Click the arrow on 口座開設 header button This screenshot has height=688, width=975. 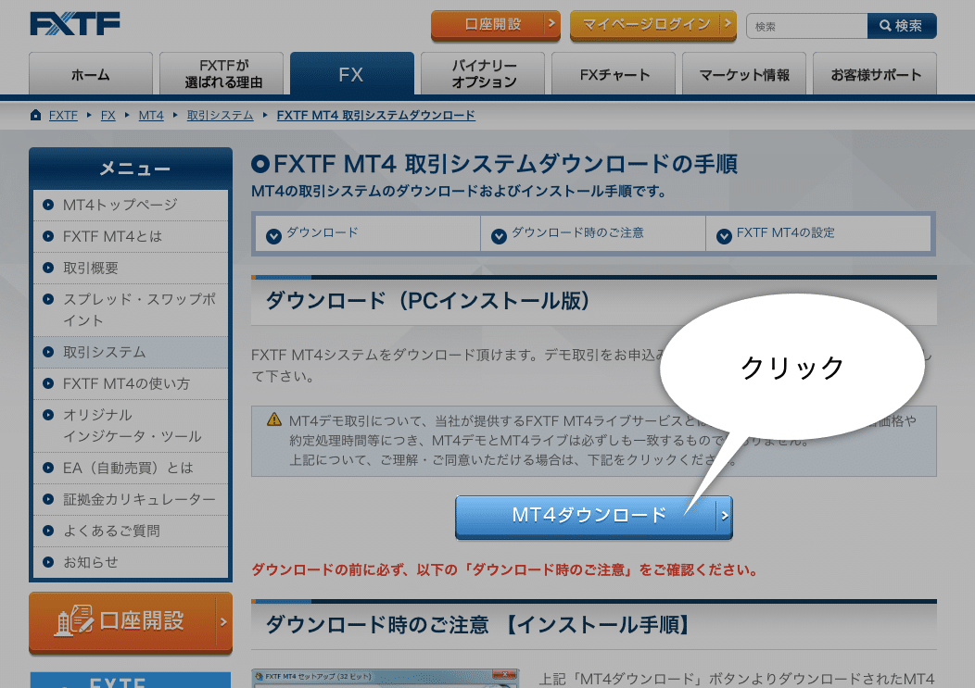551,24
